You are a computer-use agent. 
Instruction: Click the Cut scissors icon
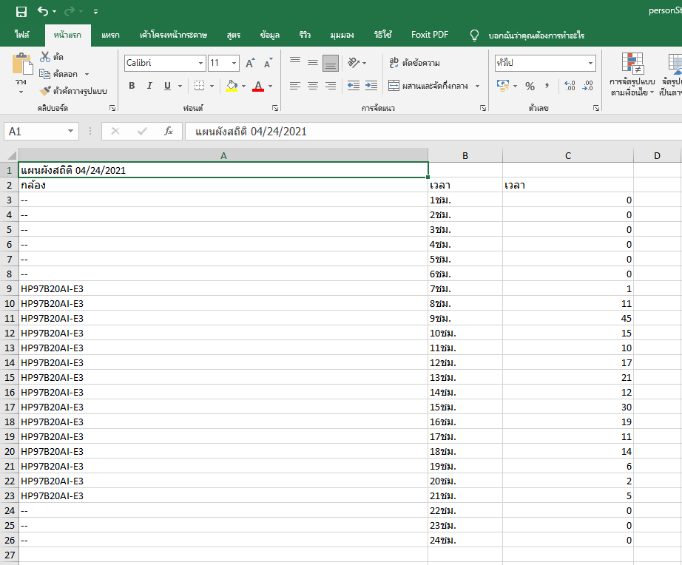click(45, 57)
